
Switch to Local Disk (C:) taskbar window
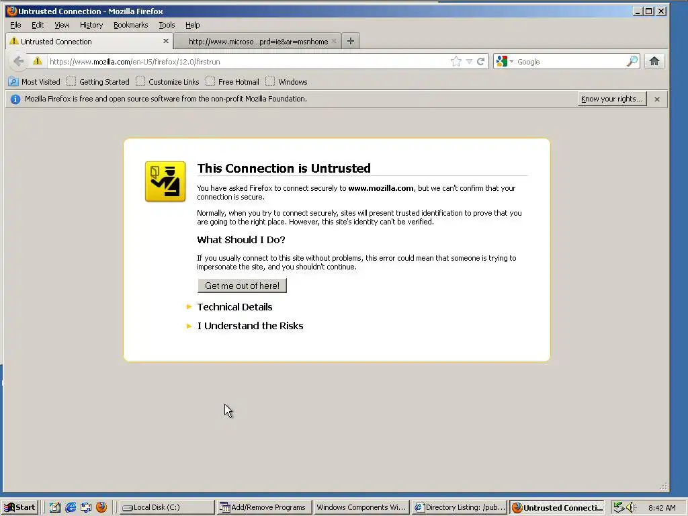167,507
